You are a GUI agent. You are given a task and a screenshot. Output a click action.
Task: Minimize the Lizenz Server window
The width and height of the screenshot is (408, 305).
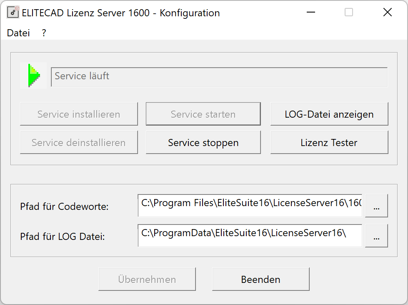coord(310,13)
